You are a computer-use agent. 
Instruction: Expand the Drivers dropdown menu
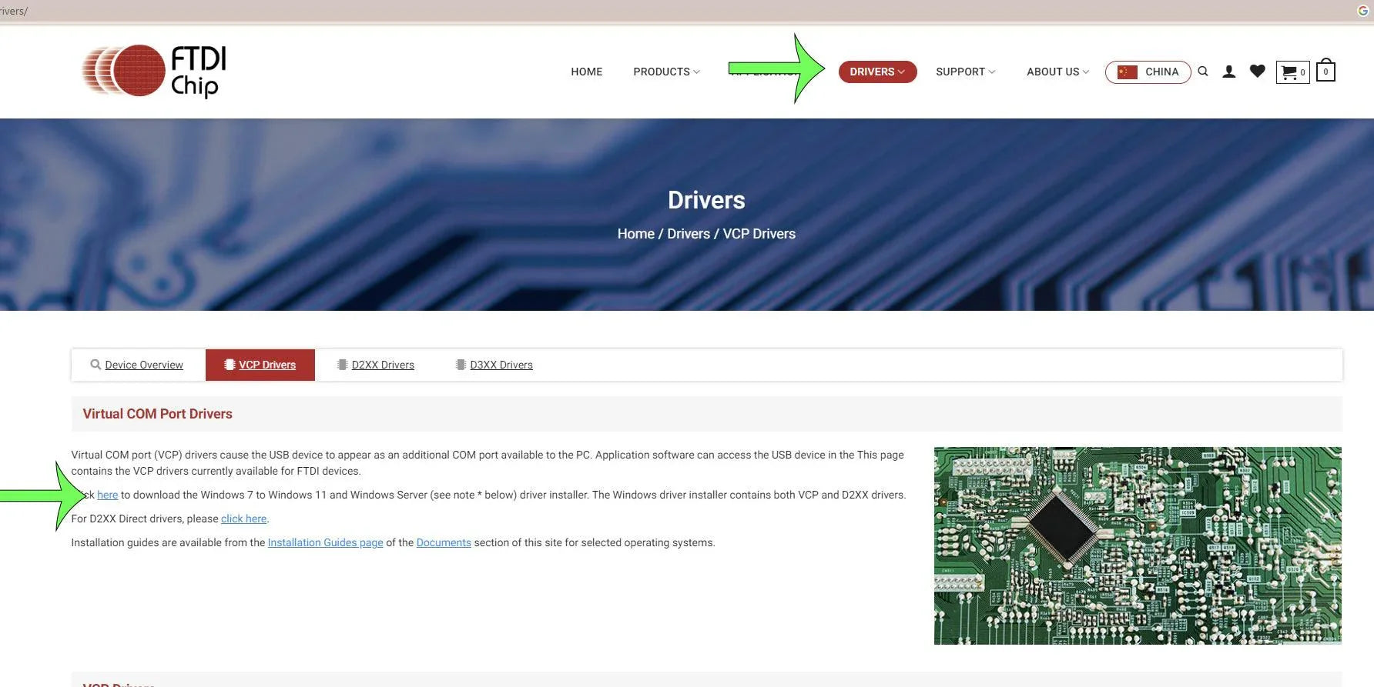pyautogui.click(x=877, y=72)
